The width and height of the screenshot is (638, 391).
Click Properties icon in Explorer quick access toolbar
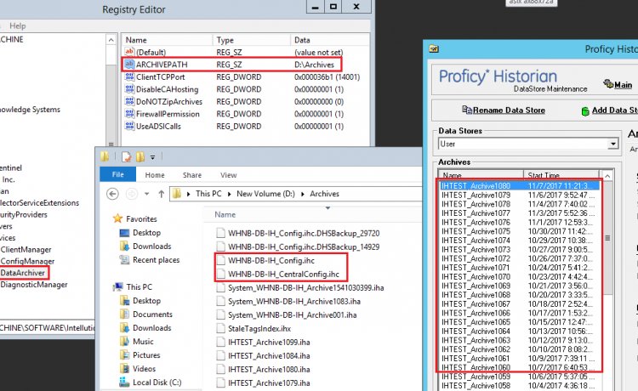(126, 156)
